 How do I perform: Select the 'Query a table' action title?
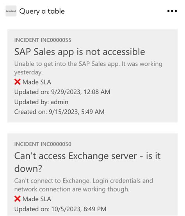[x=42, y=11]
